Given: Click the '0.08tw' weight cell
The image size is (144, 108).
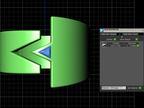Looking at the screenshot, I should pos(133,46).
